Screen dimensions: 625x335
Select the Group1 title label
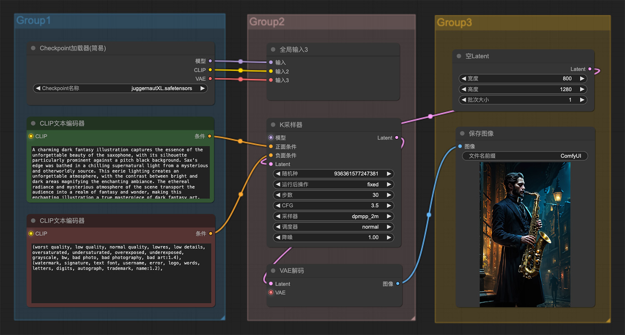click(x=33, y=20)
